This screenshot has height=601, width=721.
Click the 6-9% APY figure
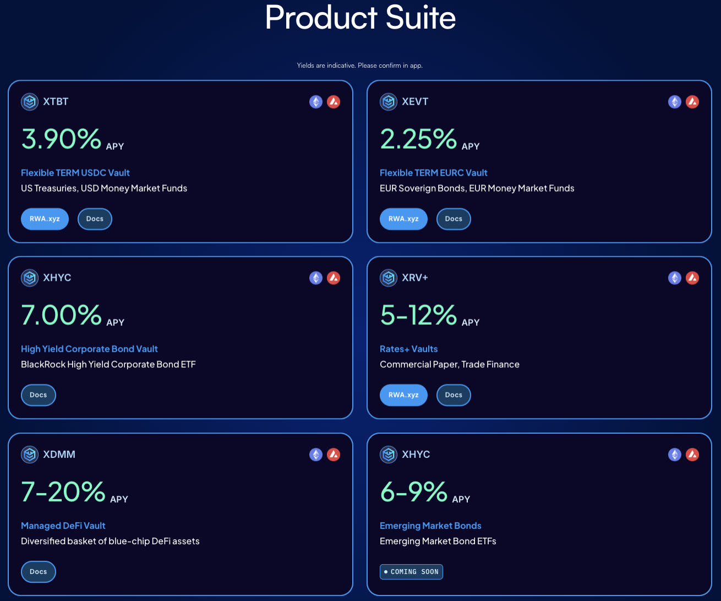tap(425, 492)
